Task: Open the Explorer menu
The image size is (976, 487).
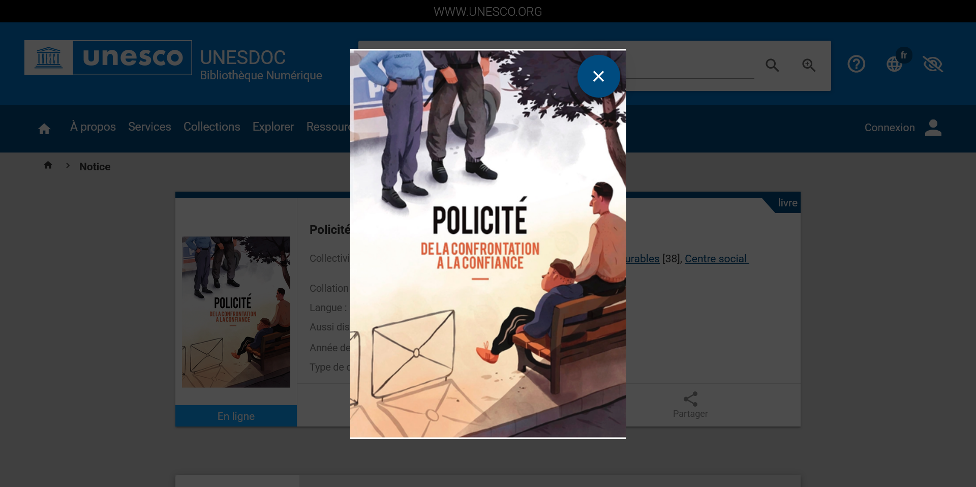Action: [273, 127]
